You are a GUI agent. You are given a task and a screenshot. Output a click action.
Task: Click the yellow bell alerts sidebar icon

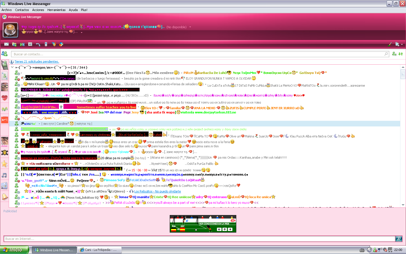[x=5, y=197]
